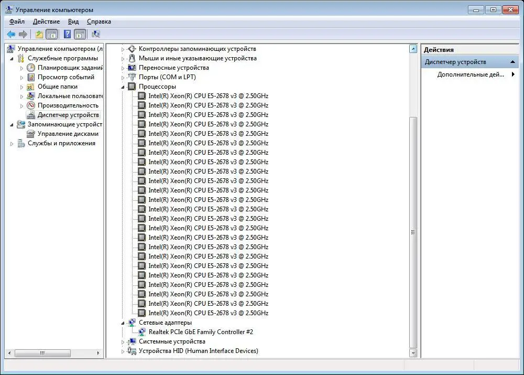Open the Действие menu

(x=47, y=22)
